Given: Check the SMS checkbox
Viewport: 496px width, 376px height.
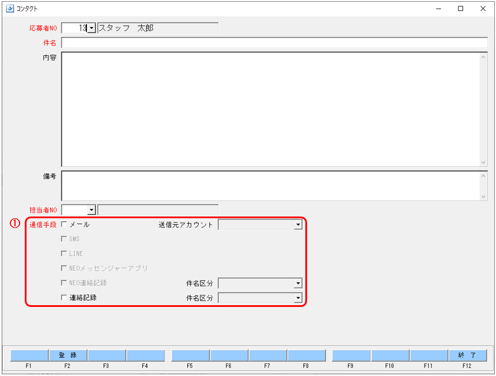Looking at the screenshot, I should [x=64, y=239].
